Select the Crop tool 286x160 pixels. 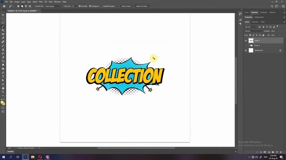[3, 30]
